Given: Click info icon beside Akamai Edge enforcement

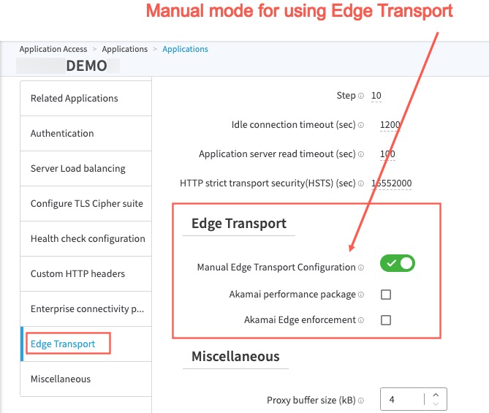Looking at the screenshot, I should click(x=361, y=320).
